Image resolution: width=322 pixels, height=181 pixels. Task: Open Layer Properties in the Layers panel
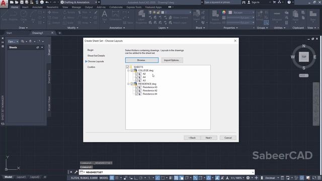(141, 17)
